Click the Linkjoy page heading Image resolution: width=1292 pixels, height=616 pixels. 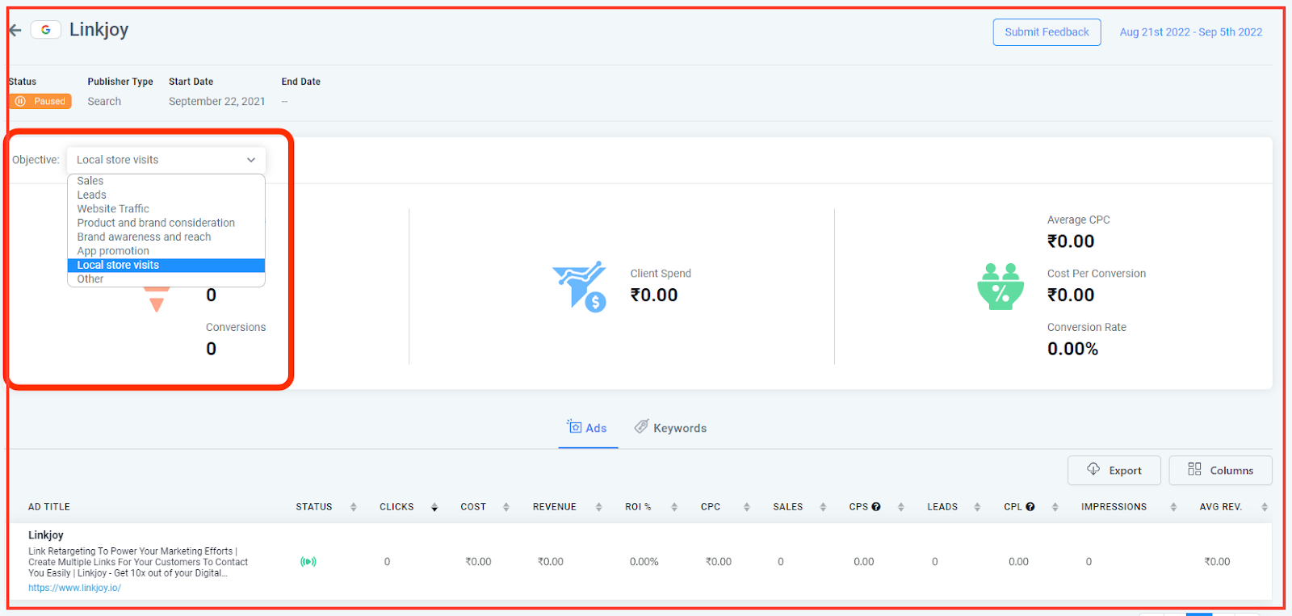(x=99, y=30)
